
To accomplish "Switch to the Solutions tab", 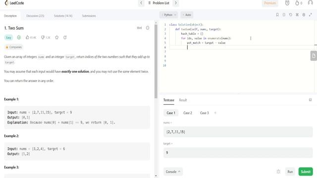I will (63, 16).
